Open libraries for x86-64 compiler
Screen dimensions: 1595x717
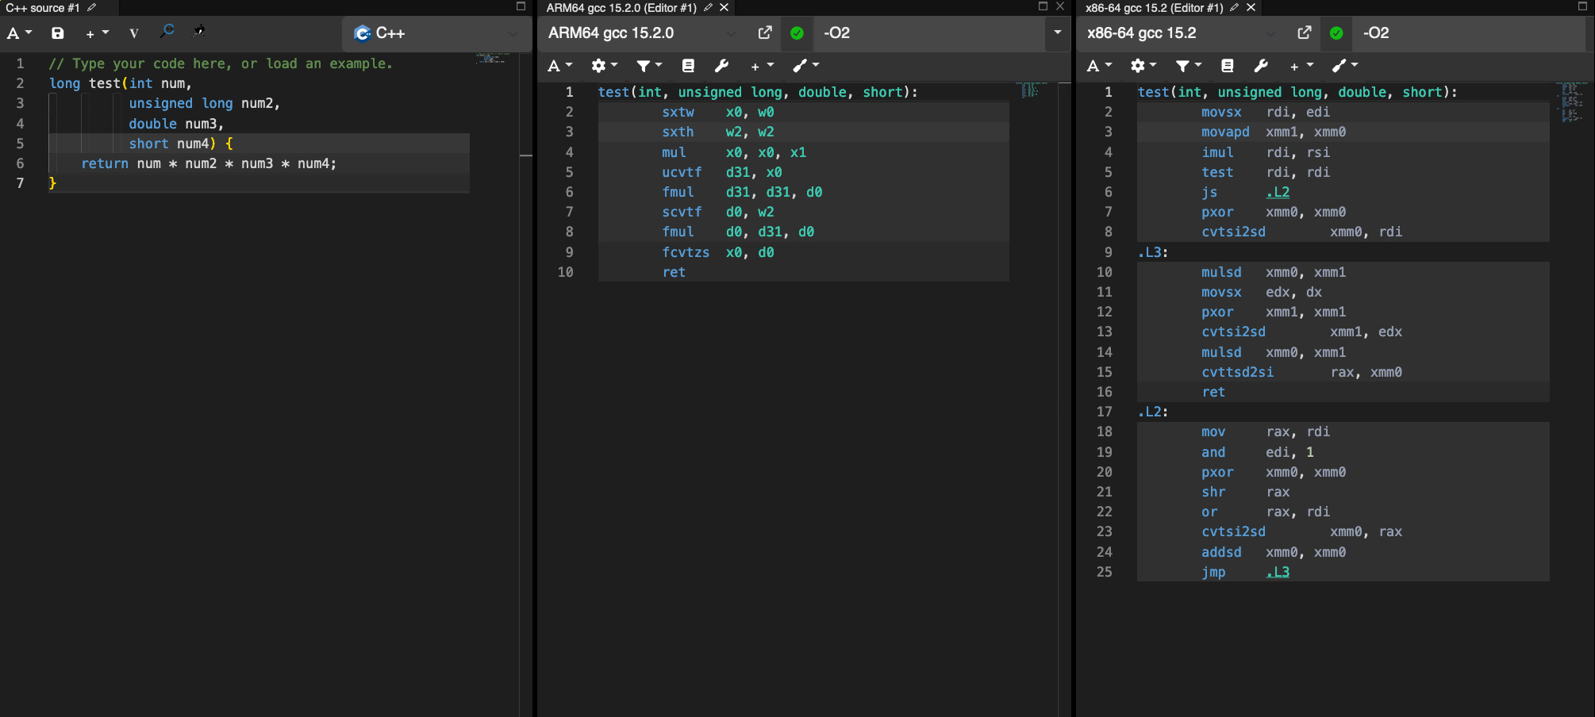pos(1228,66)
